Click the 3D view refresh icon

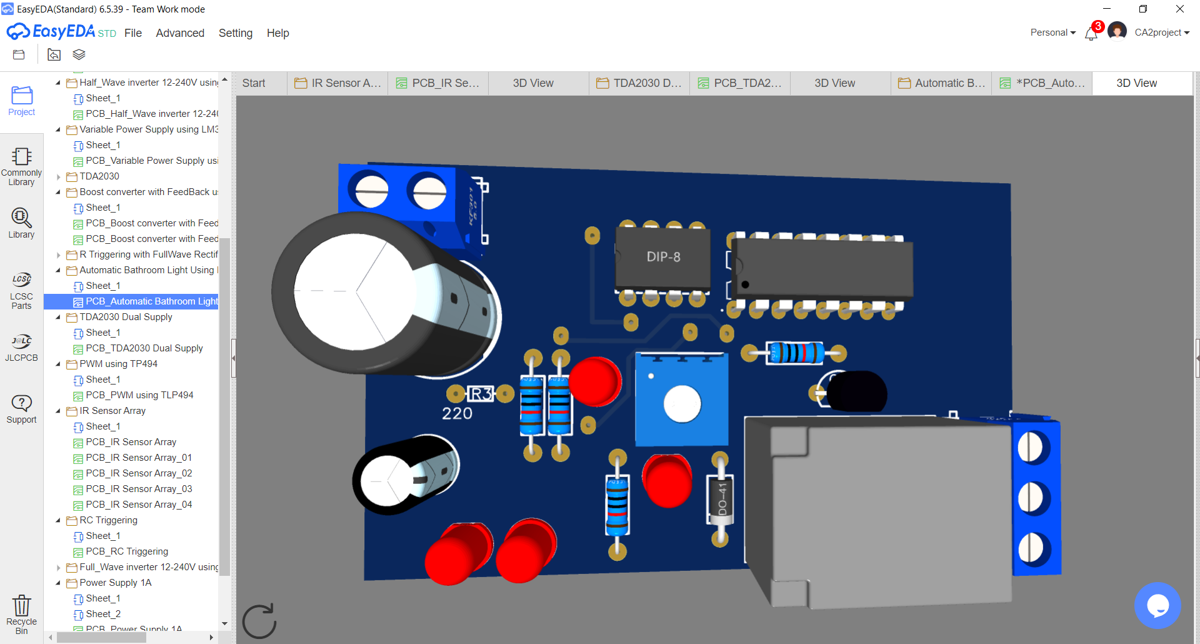pyautogui.click(x=259, y=621)
